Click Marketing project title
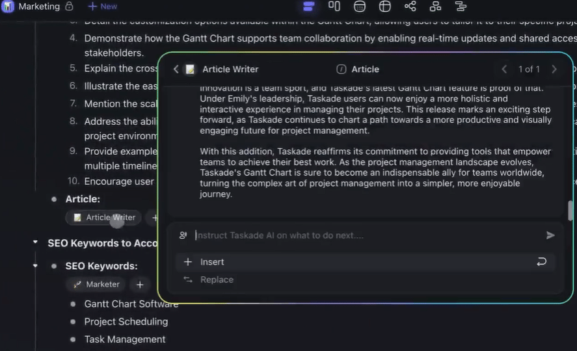 point(39,6)
